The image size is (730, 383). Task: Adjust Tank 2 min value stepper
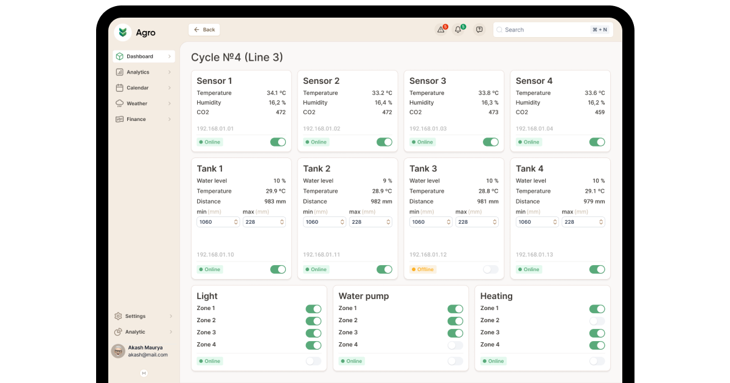click(x=342, y=222)
